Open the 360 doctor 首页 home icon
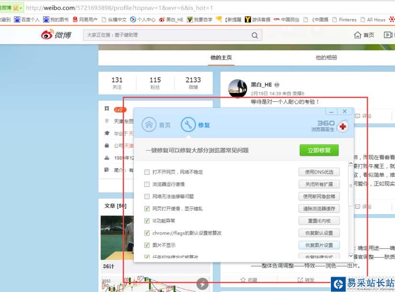This screenshot has height=292, width=395. (149, 125)
